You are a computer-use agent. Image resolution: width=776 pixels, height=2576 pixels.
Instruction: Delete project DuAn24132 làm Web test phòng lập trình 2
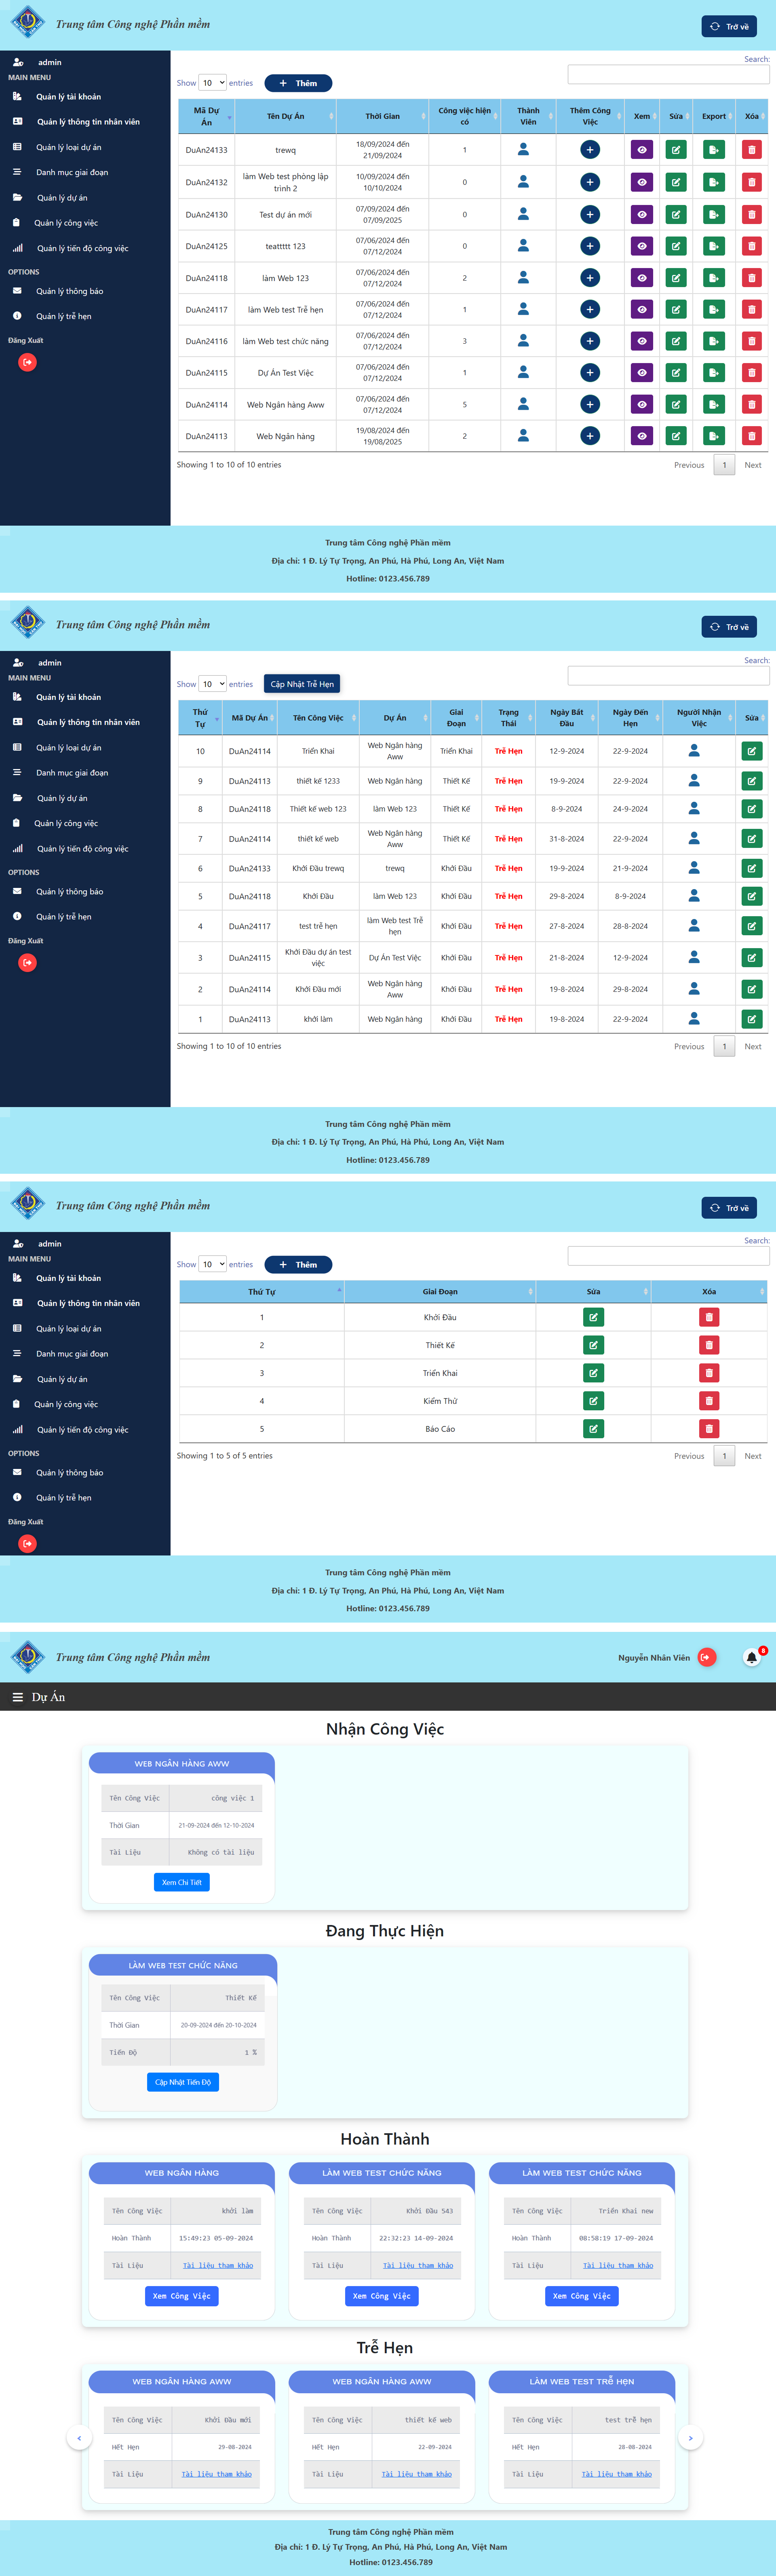[752, 182]
